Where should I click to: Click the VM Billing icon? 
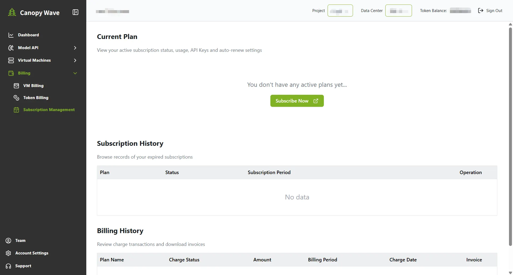point(16,86)
